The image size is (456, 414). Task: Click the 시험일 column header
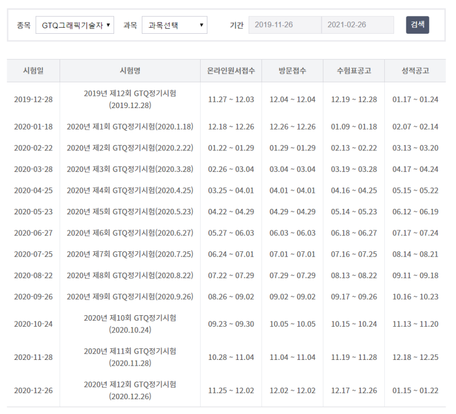tap(33, 71)
